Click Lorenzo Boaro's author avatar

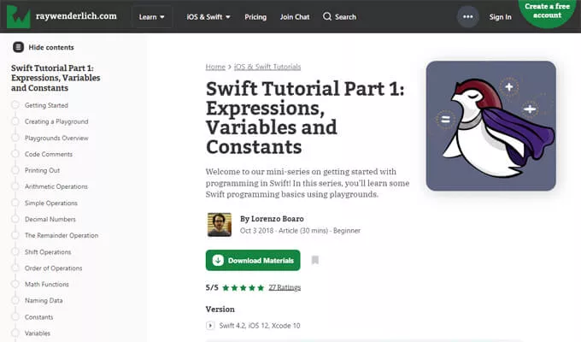point(220,224)
